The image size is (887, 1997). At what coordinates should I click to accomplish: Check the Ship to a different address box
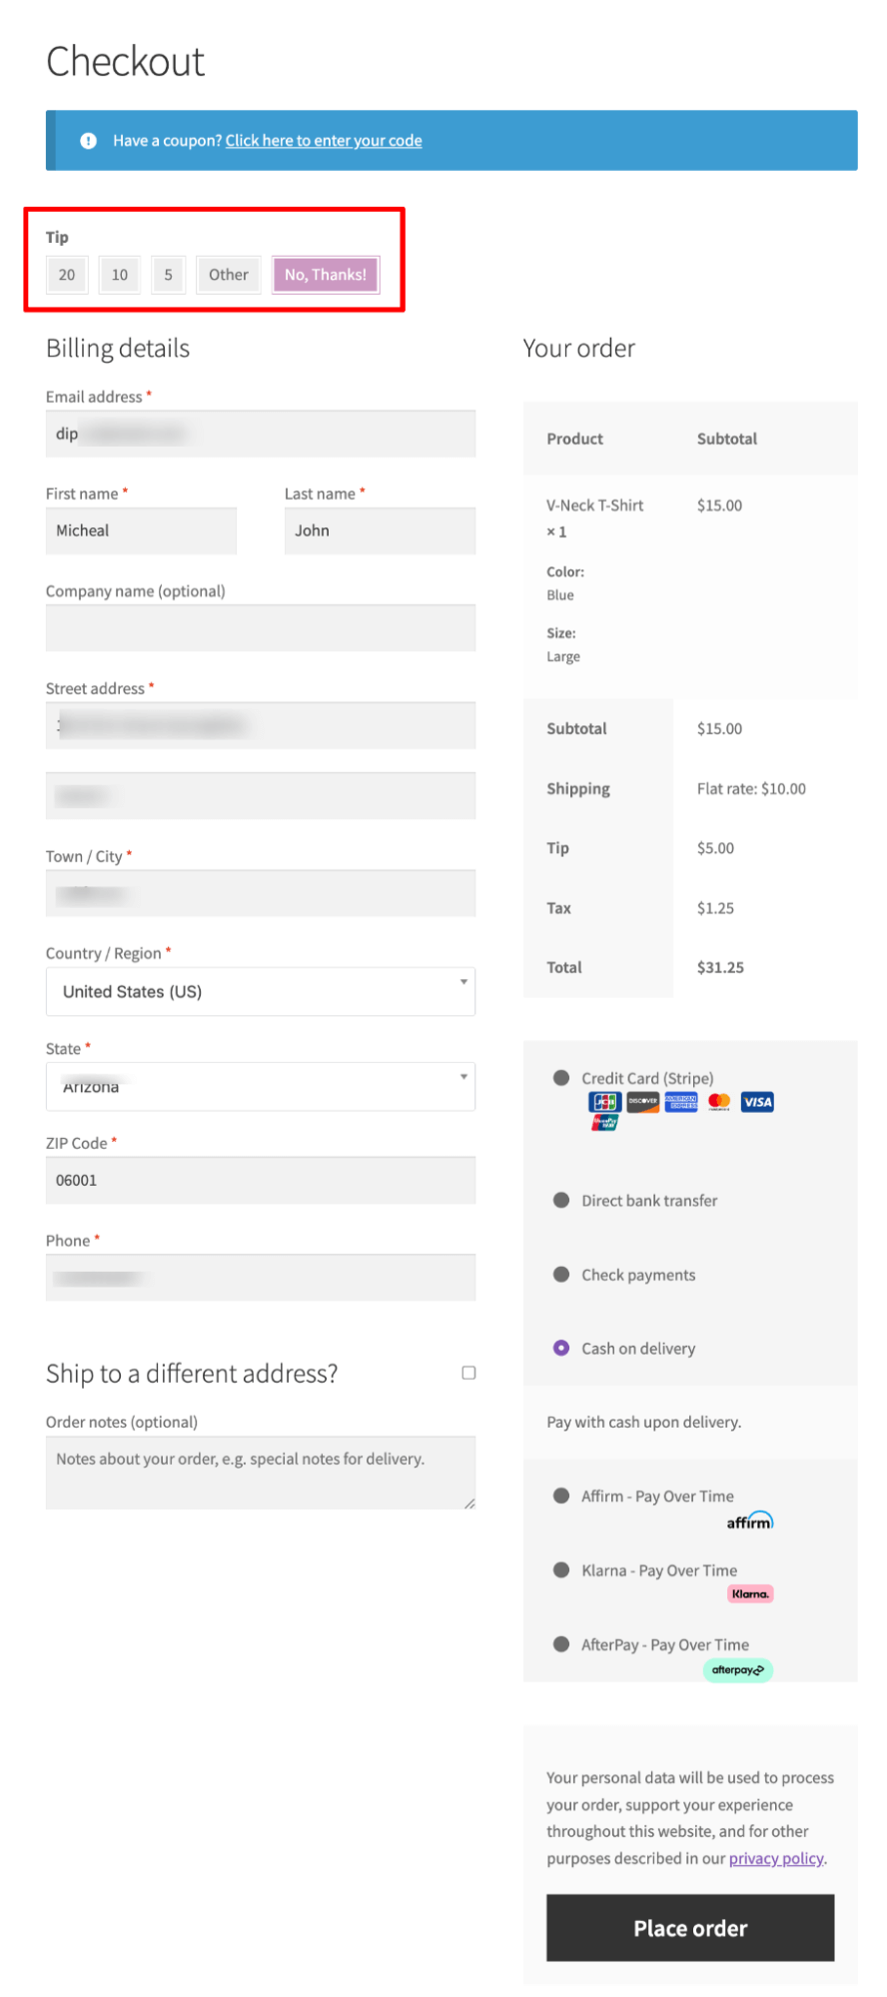coord(468,1373)
